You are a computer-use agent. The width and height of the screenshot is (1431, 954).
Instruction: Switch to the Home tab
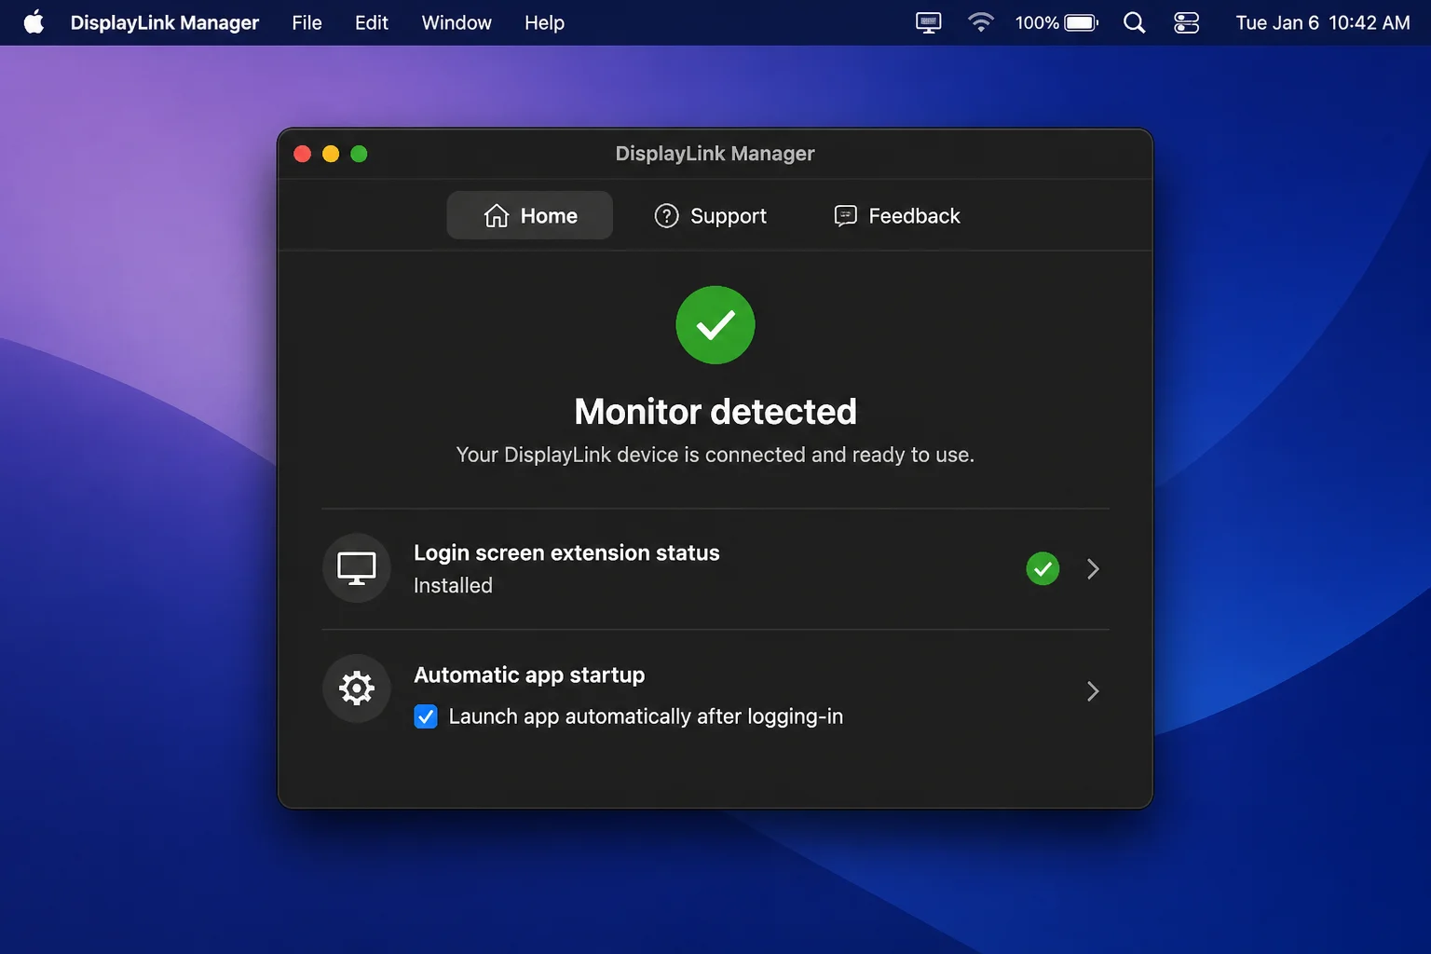click(x=530, y=215)
